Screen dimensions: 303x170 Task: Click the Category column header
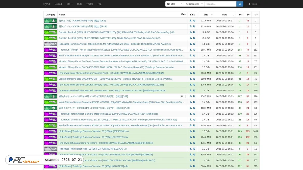(x=50, y=15)
